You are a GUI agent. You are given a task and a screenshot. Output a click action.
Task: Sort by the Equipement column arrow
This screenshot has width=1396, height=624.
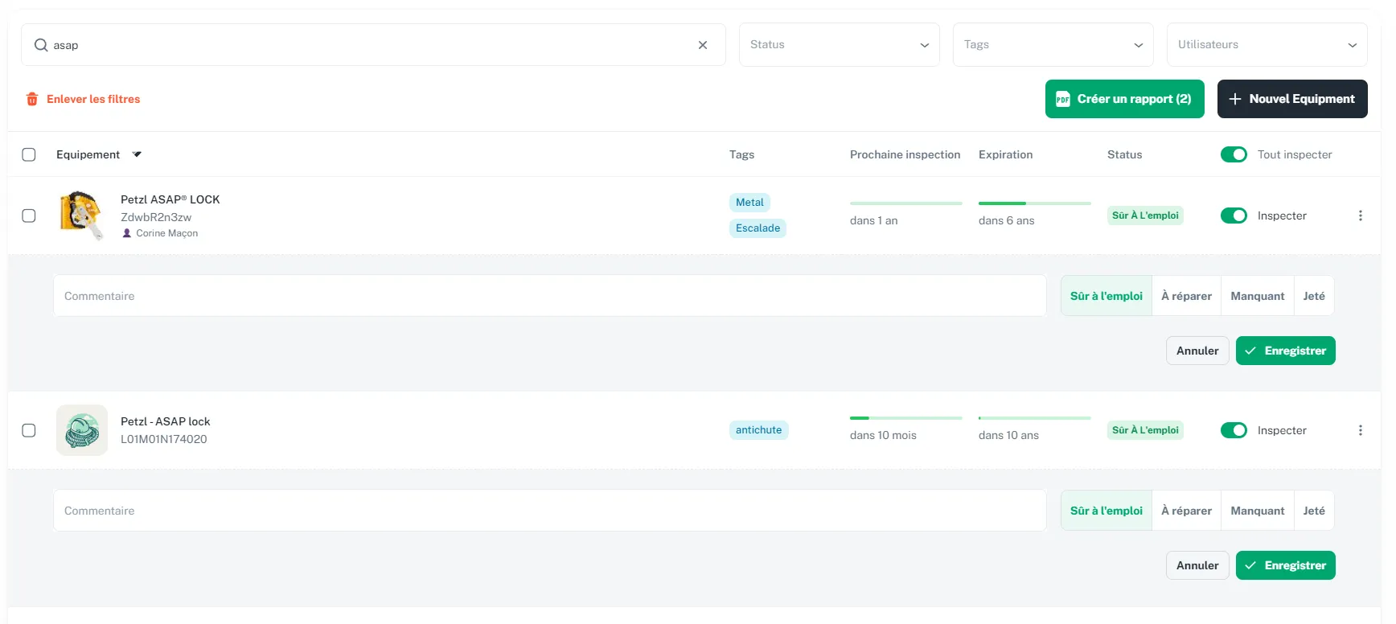click(x=137, y=154)
